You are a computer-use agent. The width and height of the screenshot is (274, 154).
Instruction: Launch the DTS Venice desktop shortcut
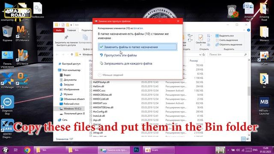22,57
